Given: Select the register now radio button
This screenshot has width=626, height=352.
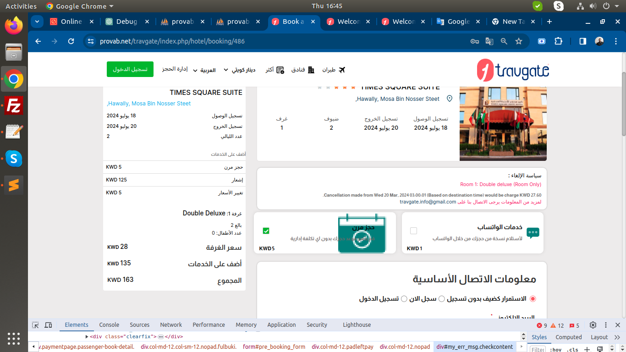Looking at the screenshot, I should (442, 299).
